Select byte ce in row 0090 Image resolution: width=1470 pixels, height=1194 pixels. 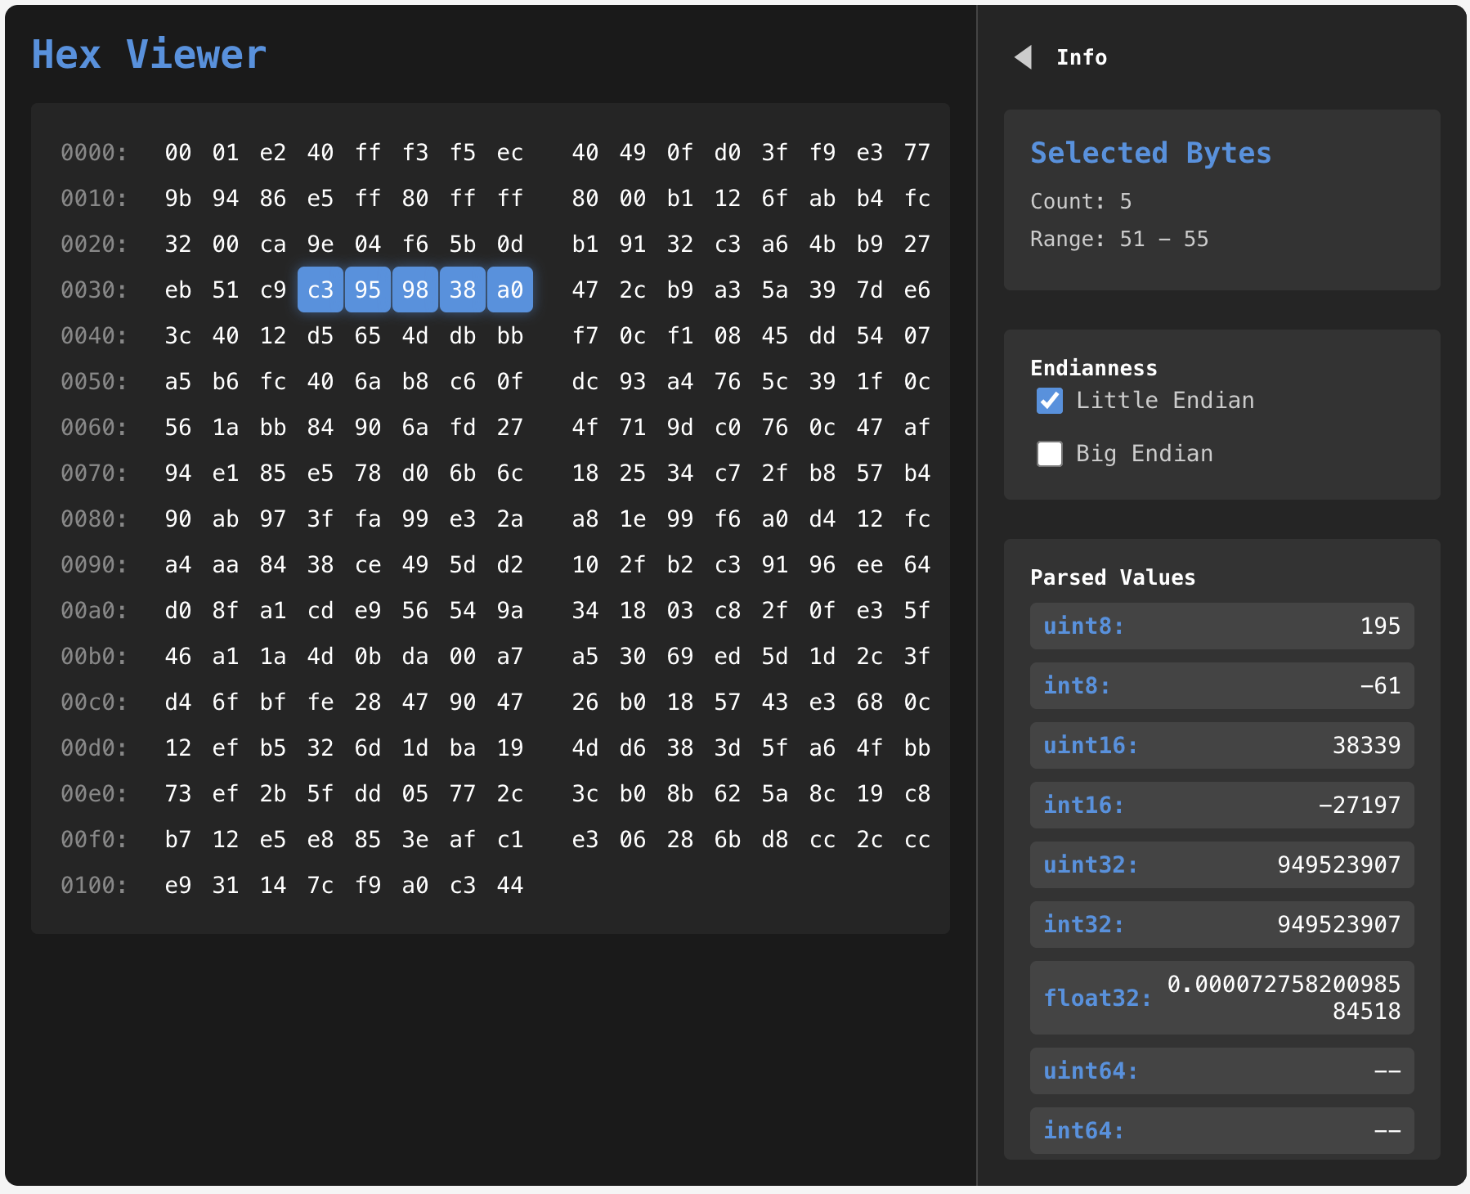(x=368, y=564)
